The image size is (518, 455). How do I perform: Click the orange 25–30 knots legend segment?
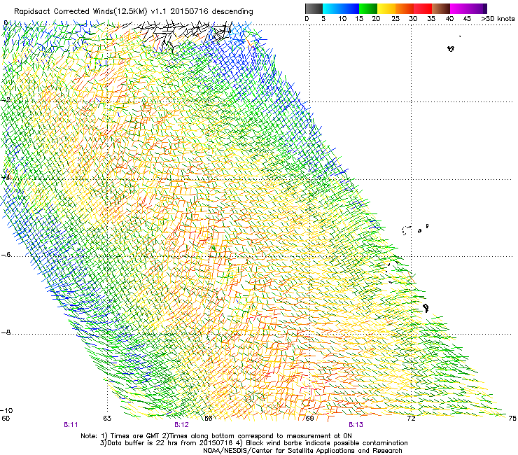pos(405,8)
